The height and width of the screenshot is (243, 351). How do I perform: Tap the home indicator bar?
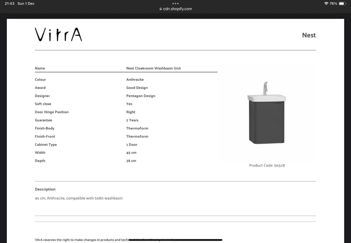click(175, 240)
